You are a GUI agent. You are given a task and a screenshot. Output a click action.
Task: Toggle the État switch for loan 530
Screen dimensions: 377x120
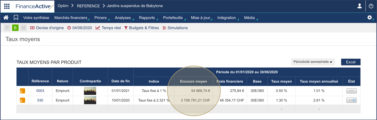click(351, 100)
